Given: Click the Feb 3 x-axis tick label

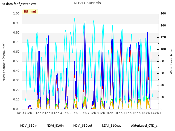Looking at the screenshot, I should (x=49, y=113).
